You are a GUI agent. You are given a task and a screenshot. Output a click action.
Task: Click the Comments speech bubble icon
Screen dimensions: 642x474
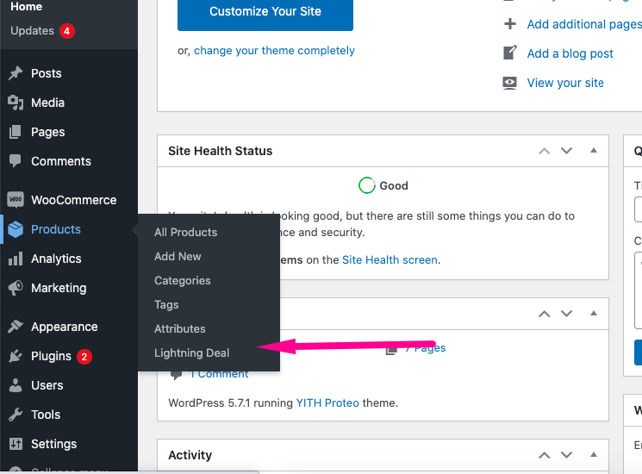[16, 161]
